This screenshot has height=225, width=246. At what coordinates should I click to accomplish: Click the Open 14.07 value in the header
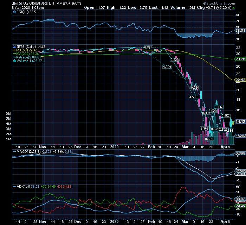(95, 7)
